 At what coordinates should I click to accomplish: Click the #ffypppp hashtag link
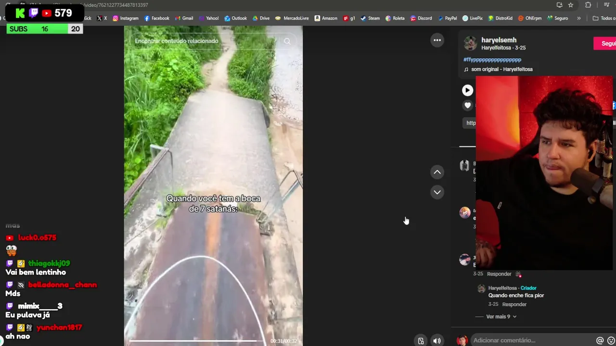tap(492, 60)
